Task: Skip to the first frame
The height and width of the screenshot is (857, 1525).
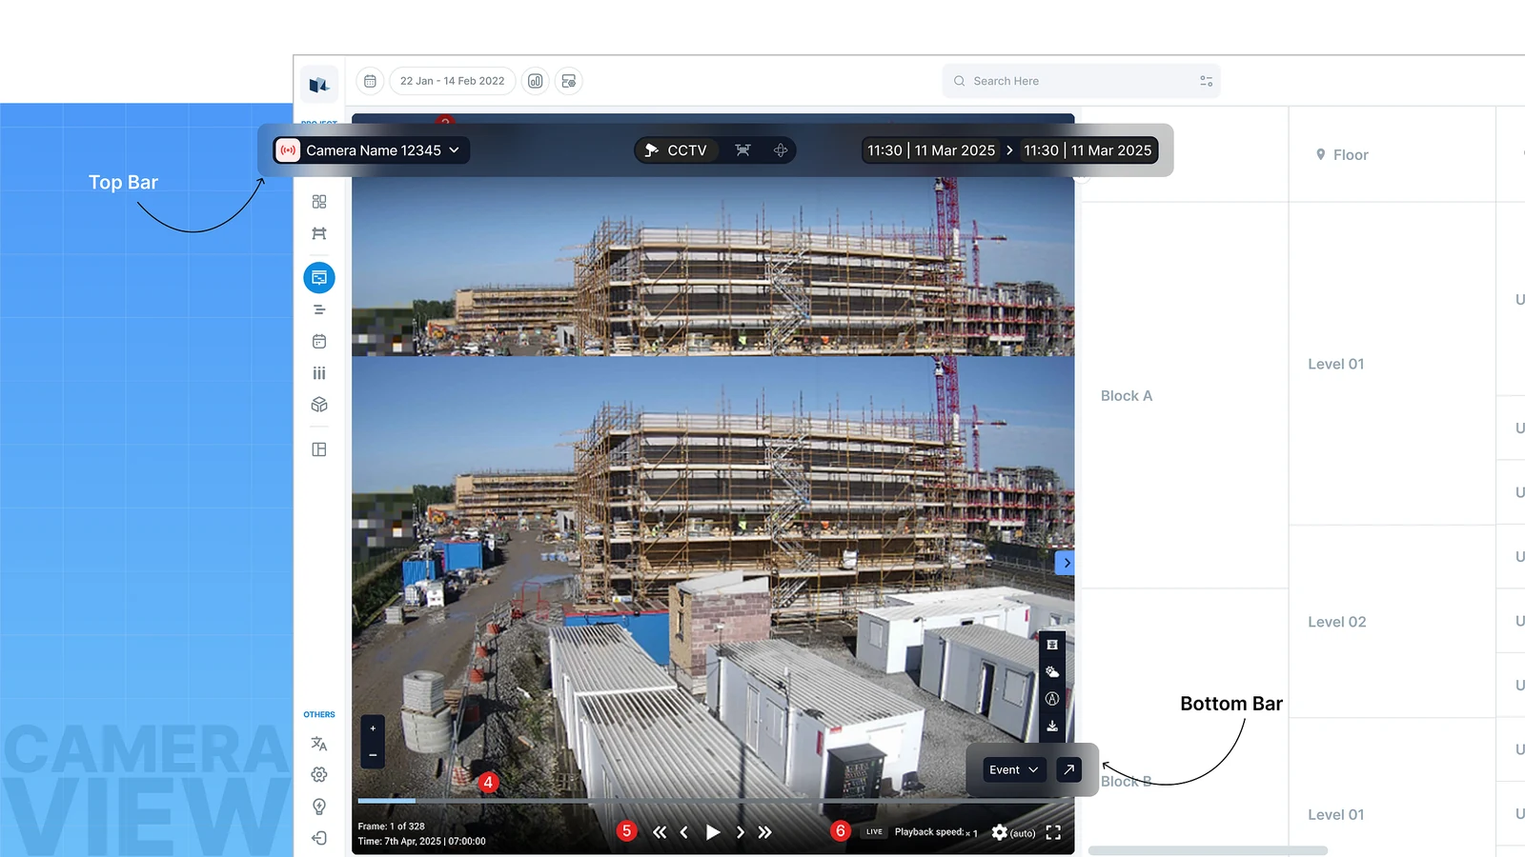Action: coord(660,832)
